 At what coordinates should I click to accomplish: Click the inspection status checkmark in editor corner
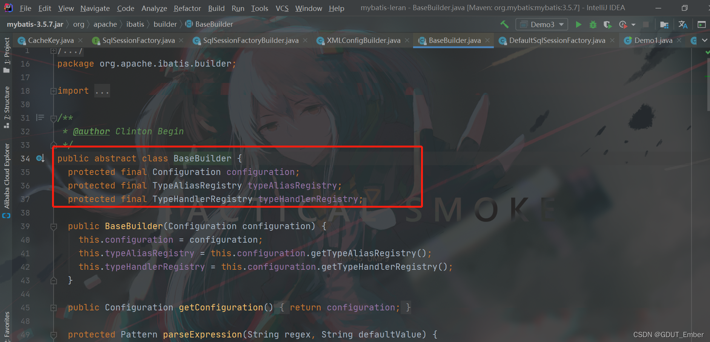pos(707,52)
